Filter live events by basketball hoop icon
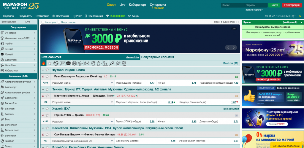Screen dimensions: 304x148 [74, 63]
